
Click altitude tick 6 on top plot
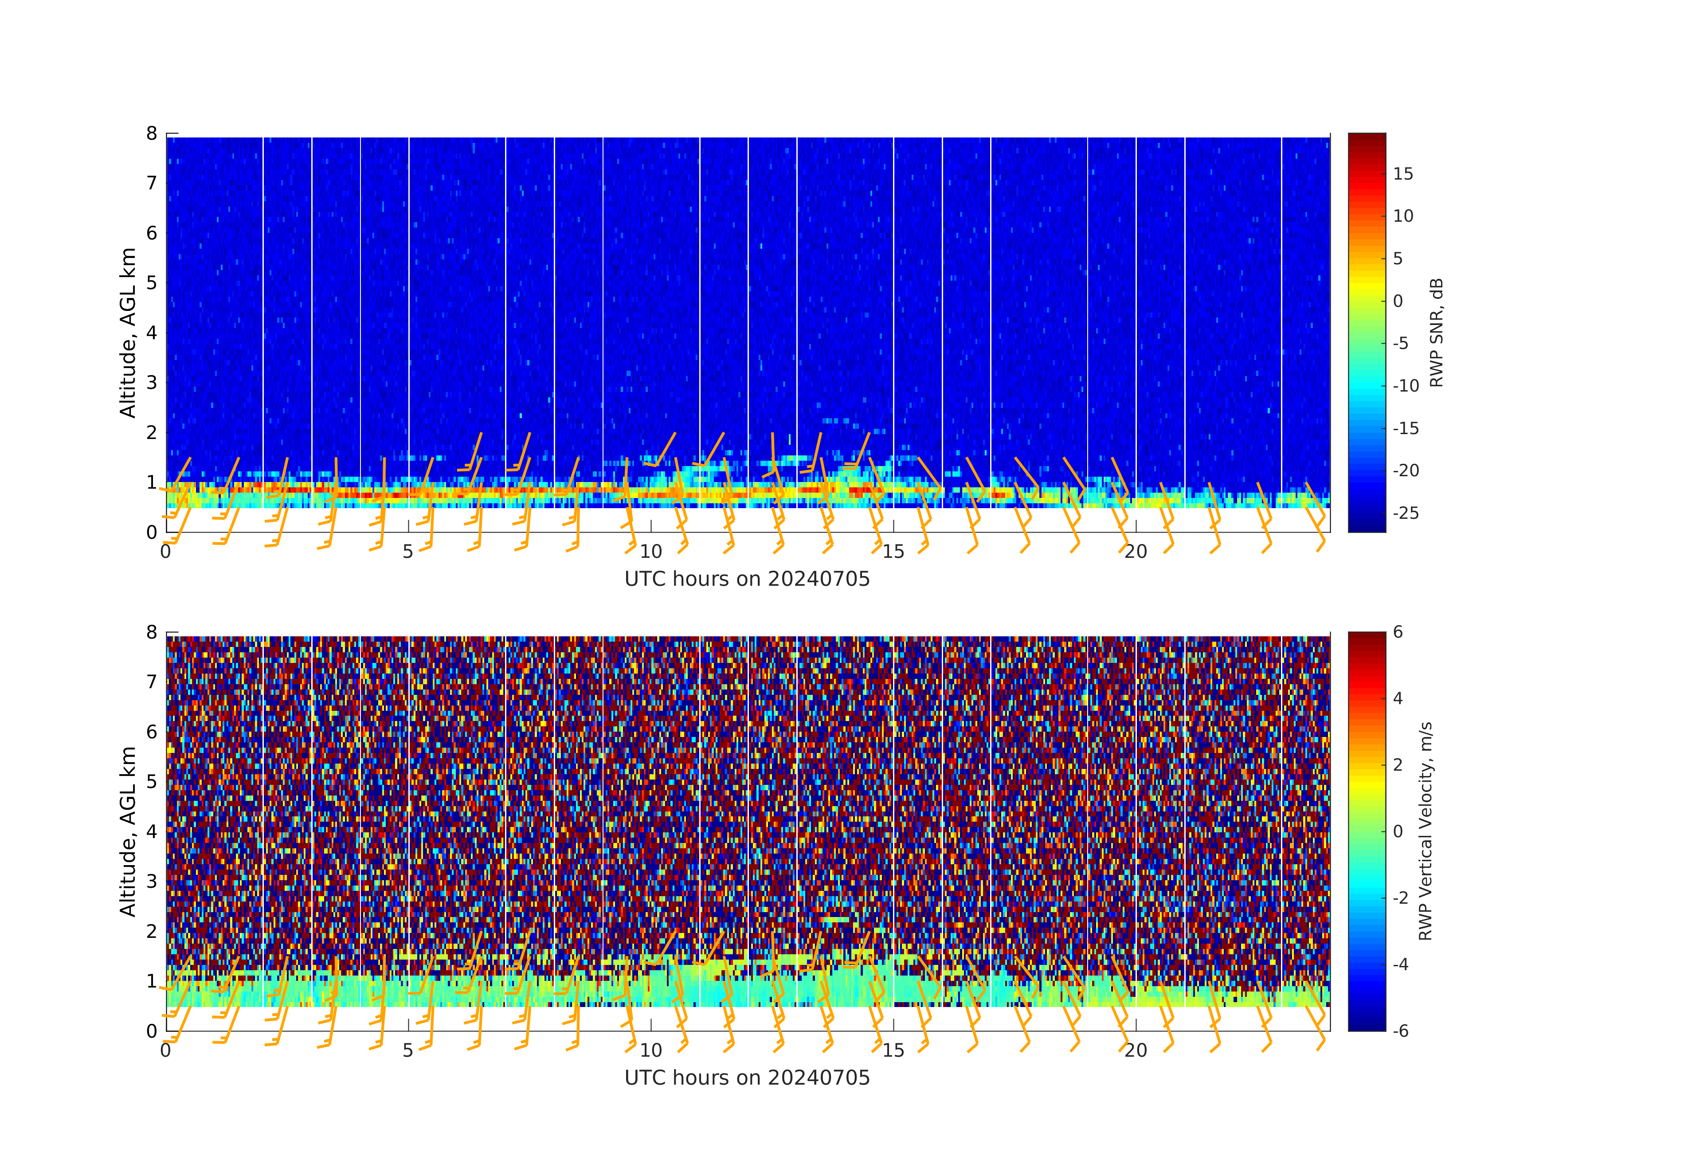click(152, 233)
